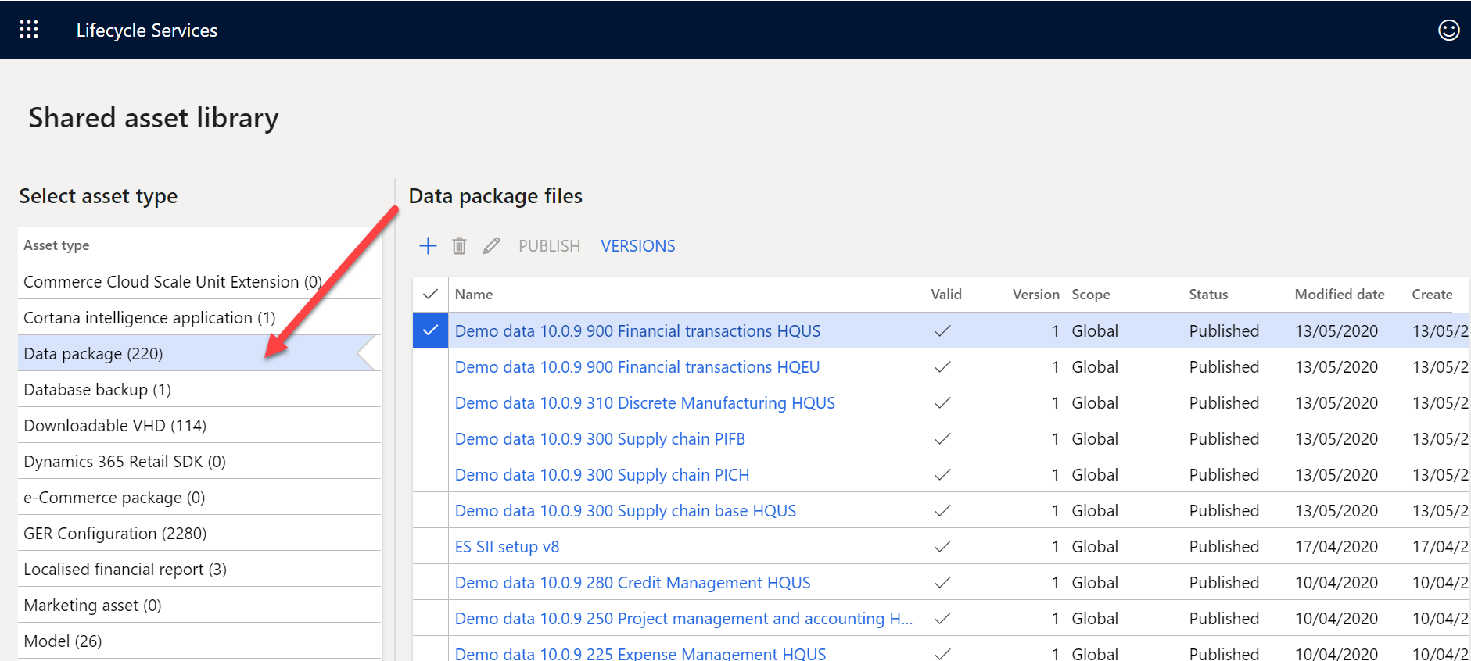Image resolution: width=1471 pixels, height=661 pixels.
Task: Select Marketing asset (0) asset type
Action: (199, 605)
